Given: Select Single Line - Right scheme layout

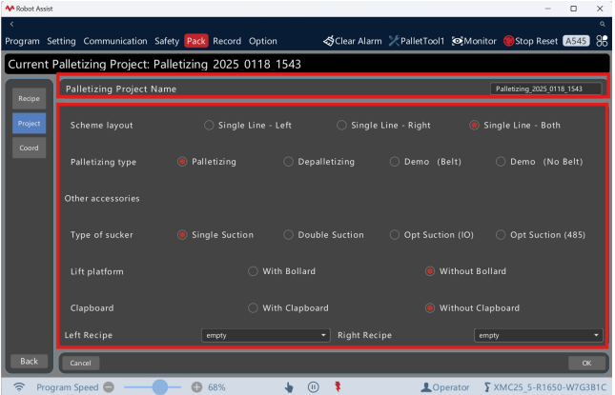Looking at the screenshot, I should click(x=341, y=126).
